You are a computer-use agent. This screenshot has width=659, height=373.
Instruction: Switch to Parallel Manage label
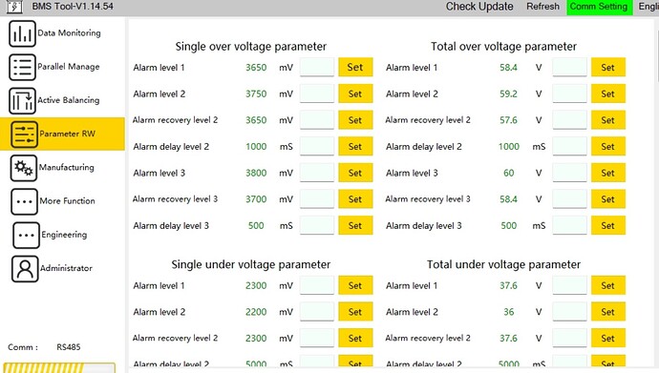[69, 67]
